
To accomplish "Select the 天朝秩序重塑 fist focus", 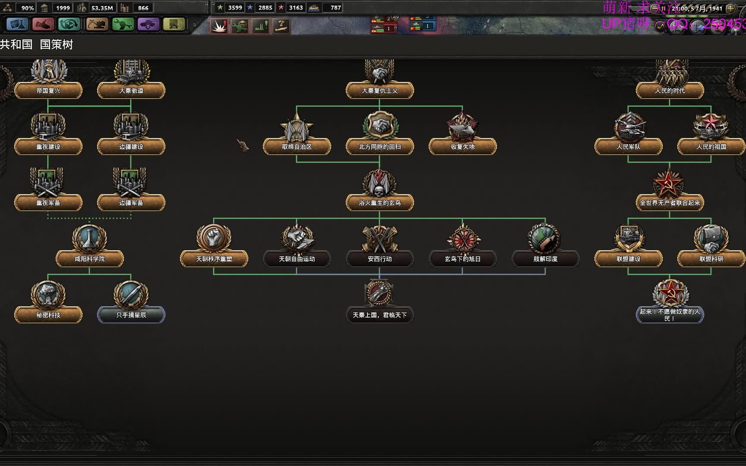I will [214, 258].
